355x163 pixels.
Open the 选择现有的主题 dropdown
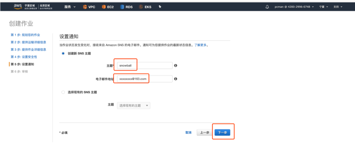[x=134, y=106]
